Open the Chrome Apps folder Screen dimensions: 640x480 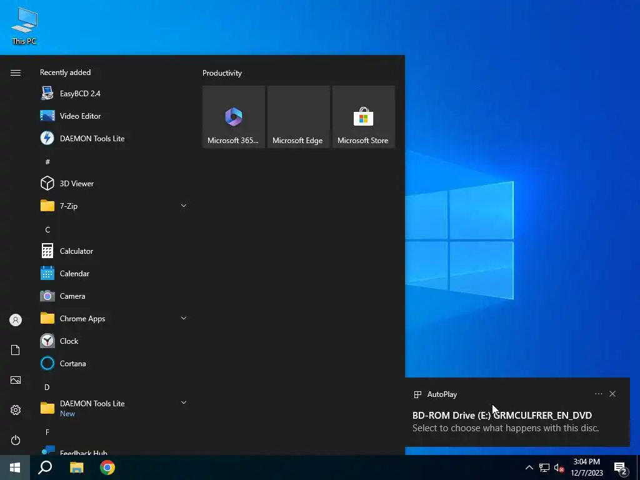(114, 318)
